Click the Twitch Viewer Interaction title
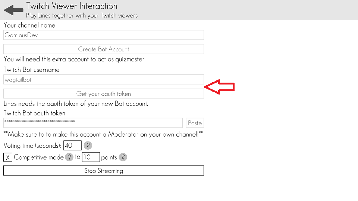358x201 pixels. [72, 6]
